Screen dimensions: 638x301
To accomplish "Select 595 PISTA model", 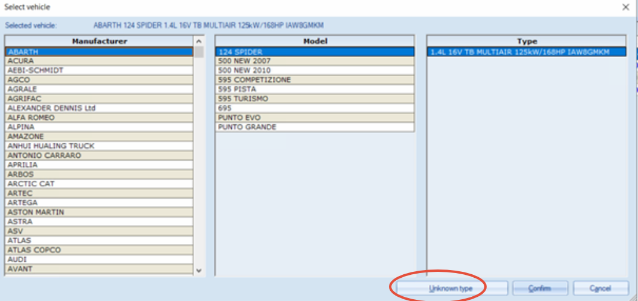I will (x=315, y=89).
